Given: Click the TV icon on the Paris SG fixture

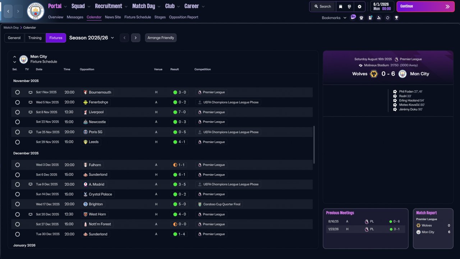Looking at the screenshot, I should point(31,132).
